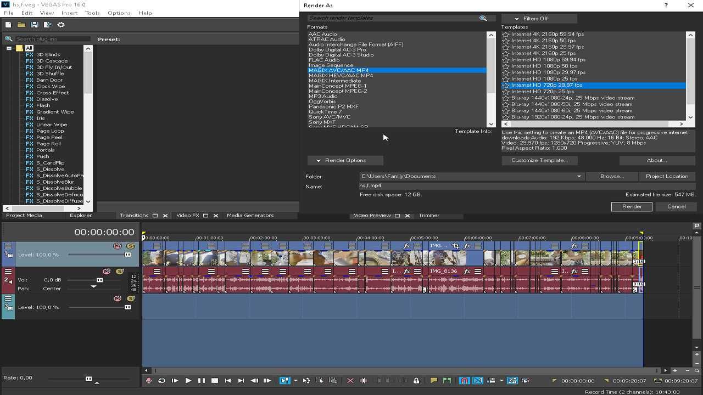Screen dimensions: 703x395
Task: Click the red Delete X icon
Action: point(350,381)
